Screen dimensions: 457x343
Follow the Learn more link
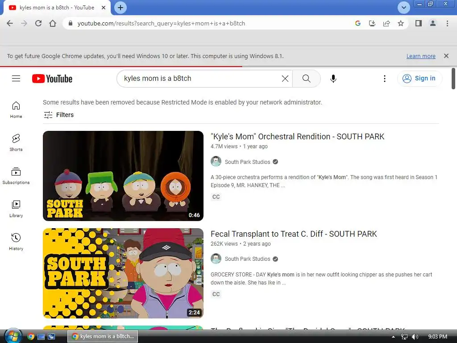coord(421,56)
